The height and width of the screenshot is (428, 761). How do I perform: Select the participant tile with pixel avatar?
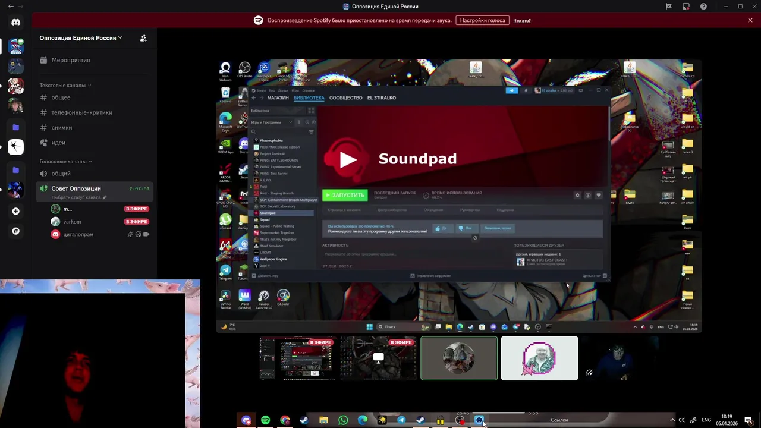point(539,358)
